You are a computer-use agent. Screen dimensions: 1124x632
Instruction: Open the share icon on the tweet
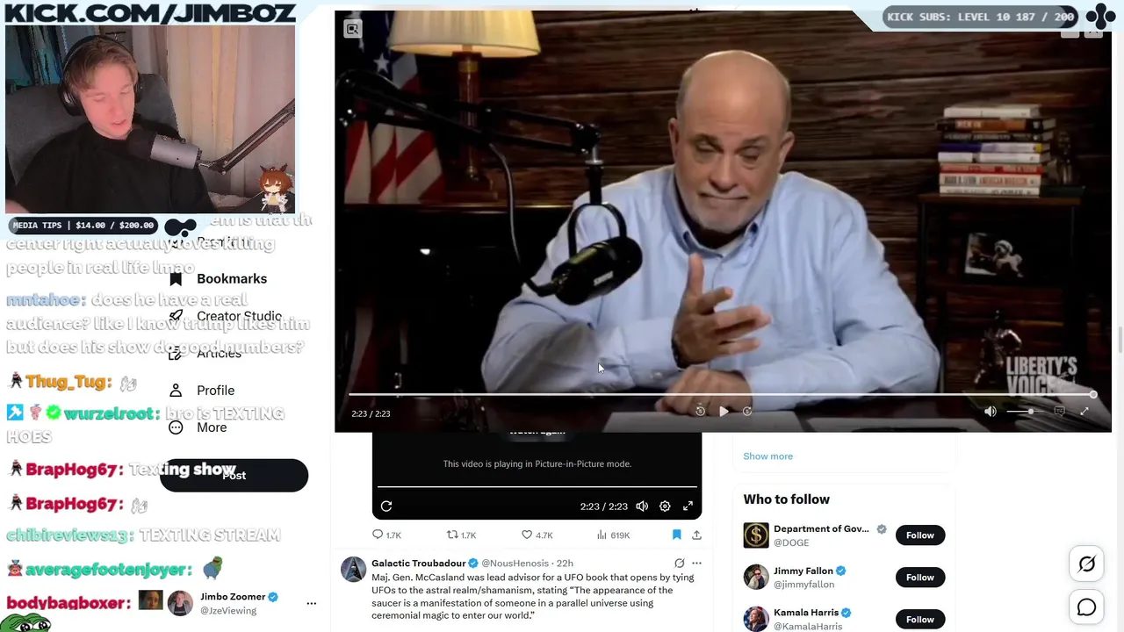pyautogui.click(x=696, y=535)
